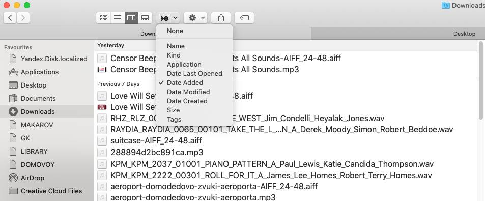Select KPM_2037 PIANO_PATTERN wav file

click(272, 164)
